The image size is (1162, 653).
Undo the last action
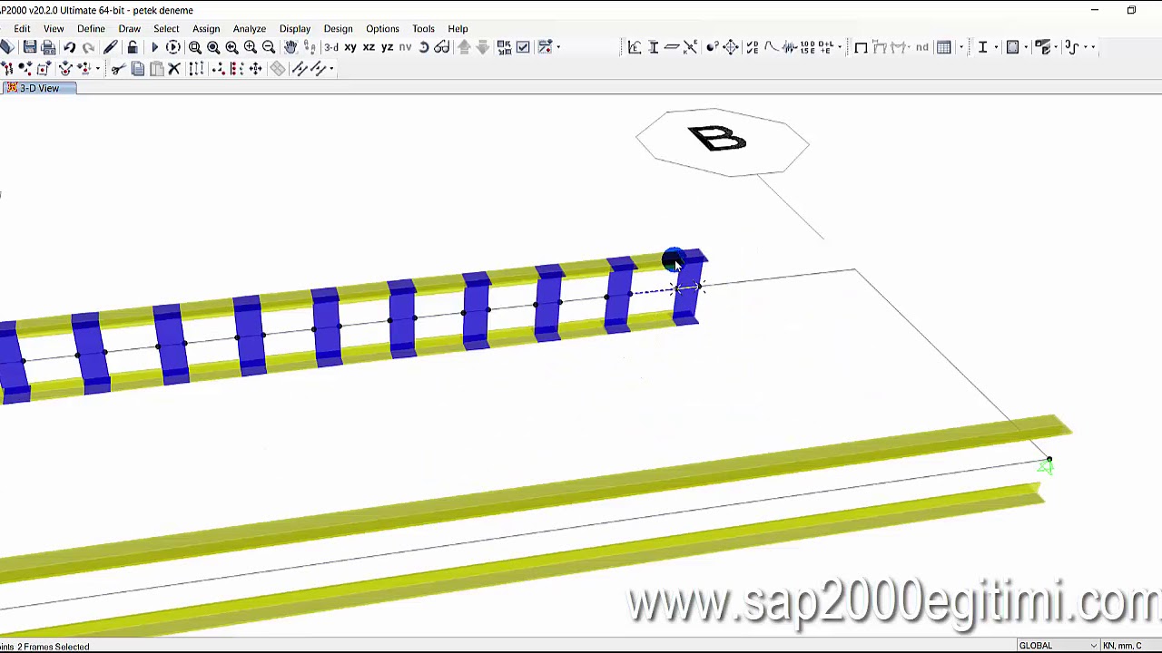pos(69,47)
